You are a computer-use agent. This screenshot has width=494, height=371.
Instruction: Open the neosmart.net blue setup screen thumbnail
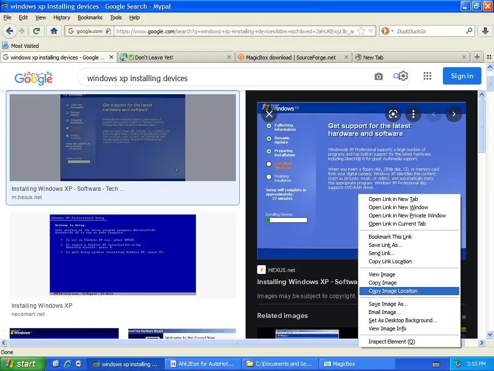tap(123, 255)
